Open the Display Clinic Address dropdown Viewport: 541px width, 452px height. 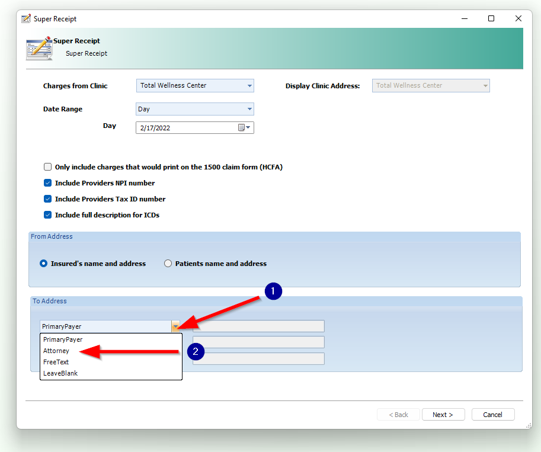point(485,85)
